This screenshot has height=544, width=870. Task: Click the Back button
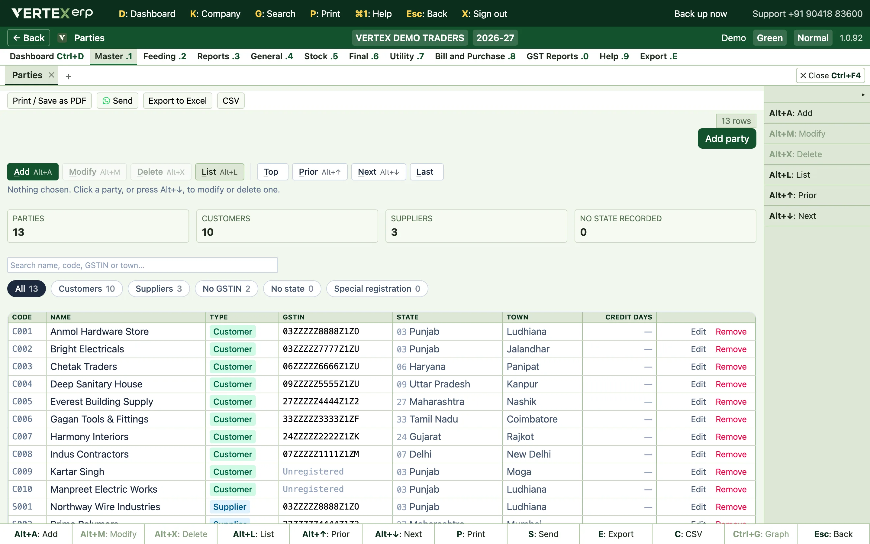(29, 38)
